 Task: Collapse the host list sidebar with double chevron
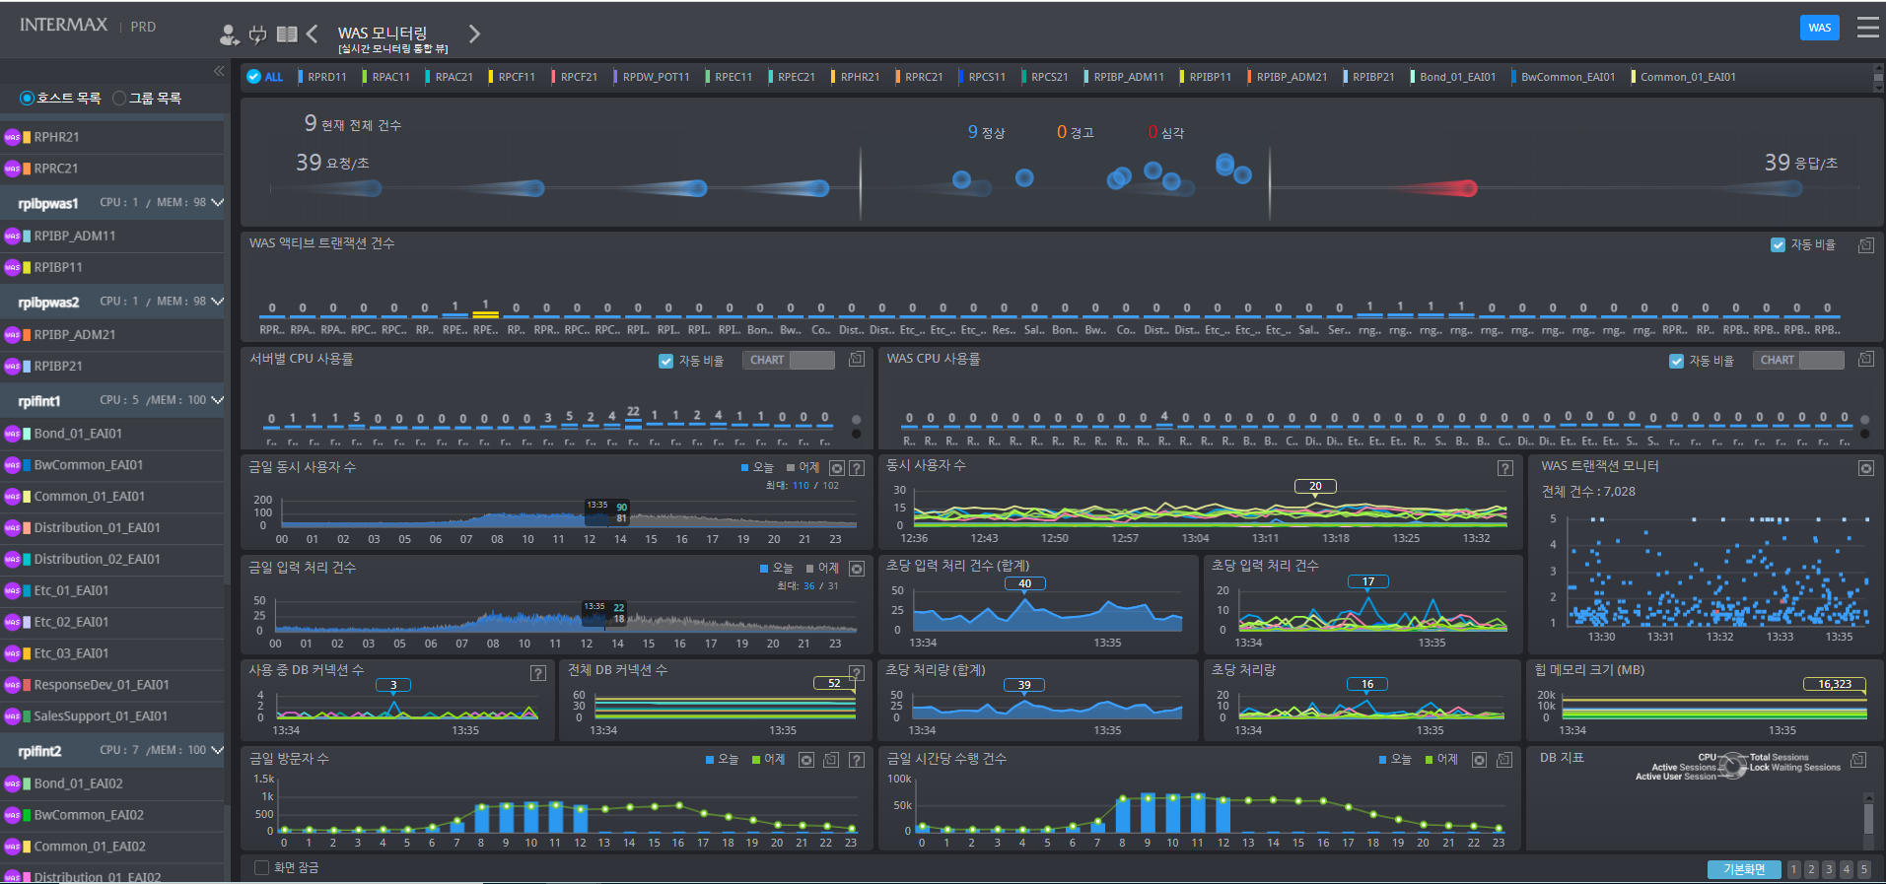[x=219, y=71]
